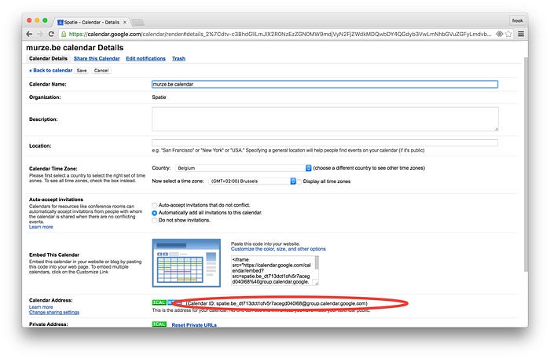Click the embed code box resize handle

[316, 283]
